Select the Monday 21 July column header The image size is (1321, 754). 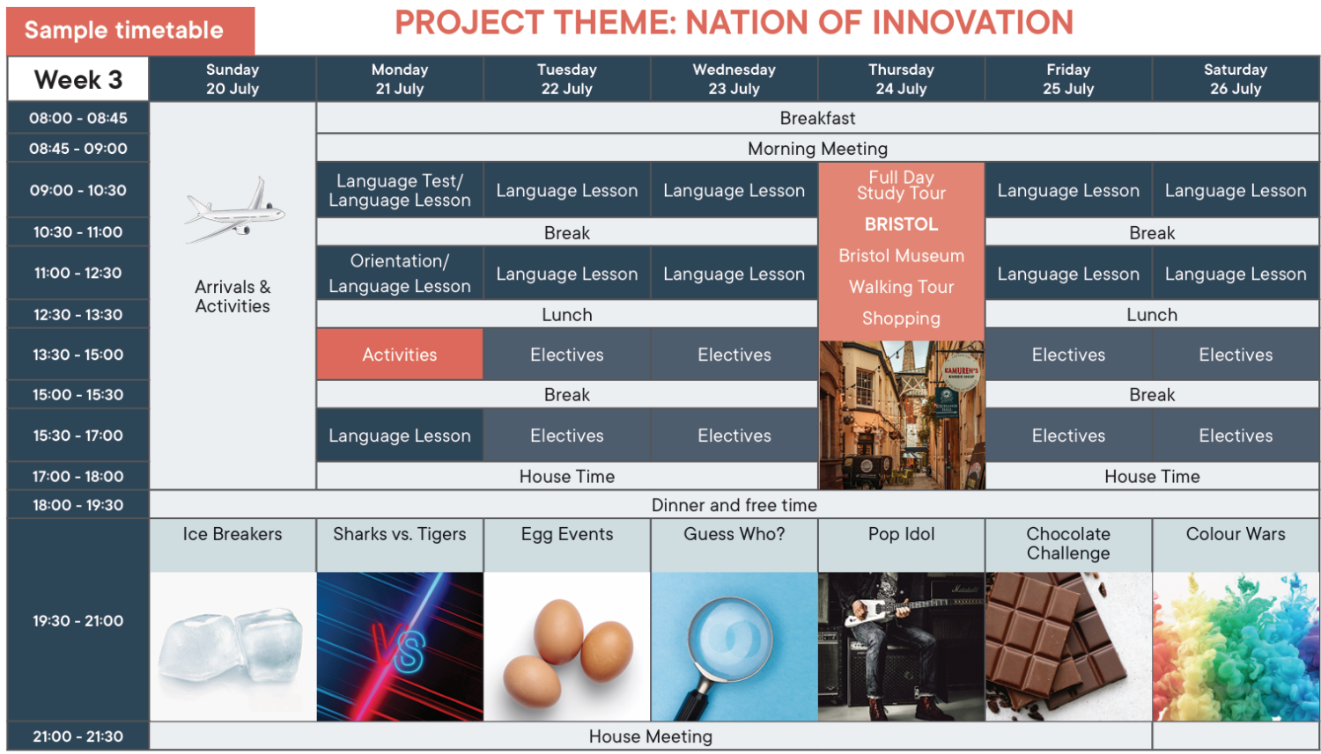coord(400,79)
